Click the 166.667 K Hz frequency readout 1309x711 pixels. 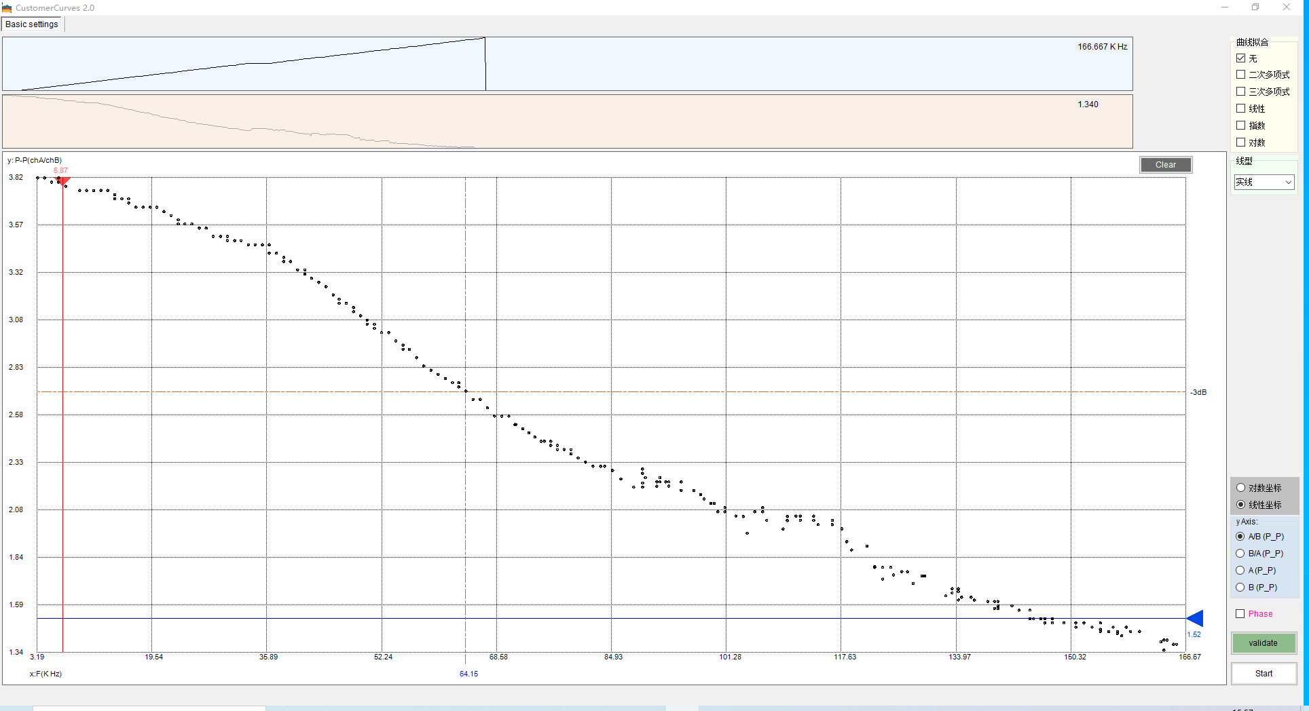[x=1103, y=47]
